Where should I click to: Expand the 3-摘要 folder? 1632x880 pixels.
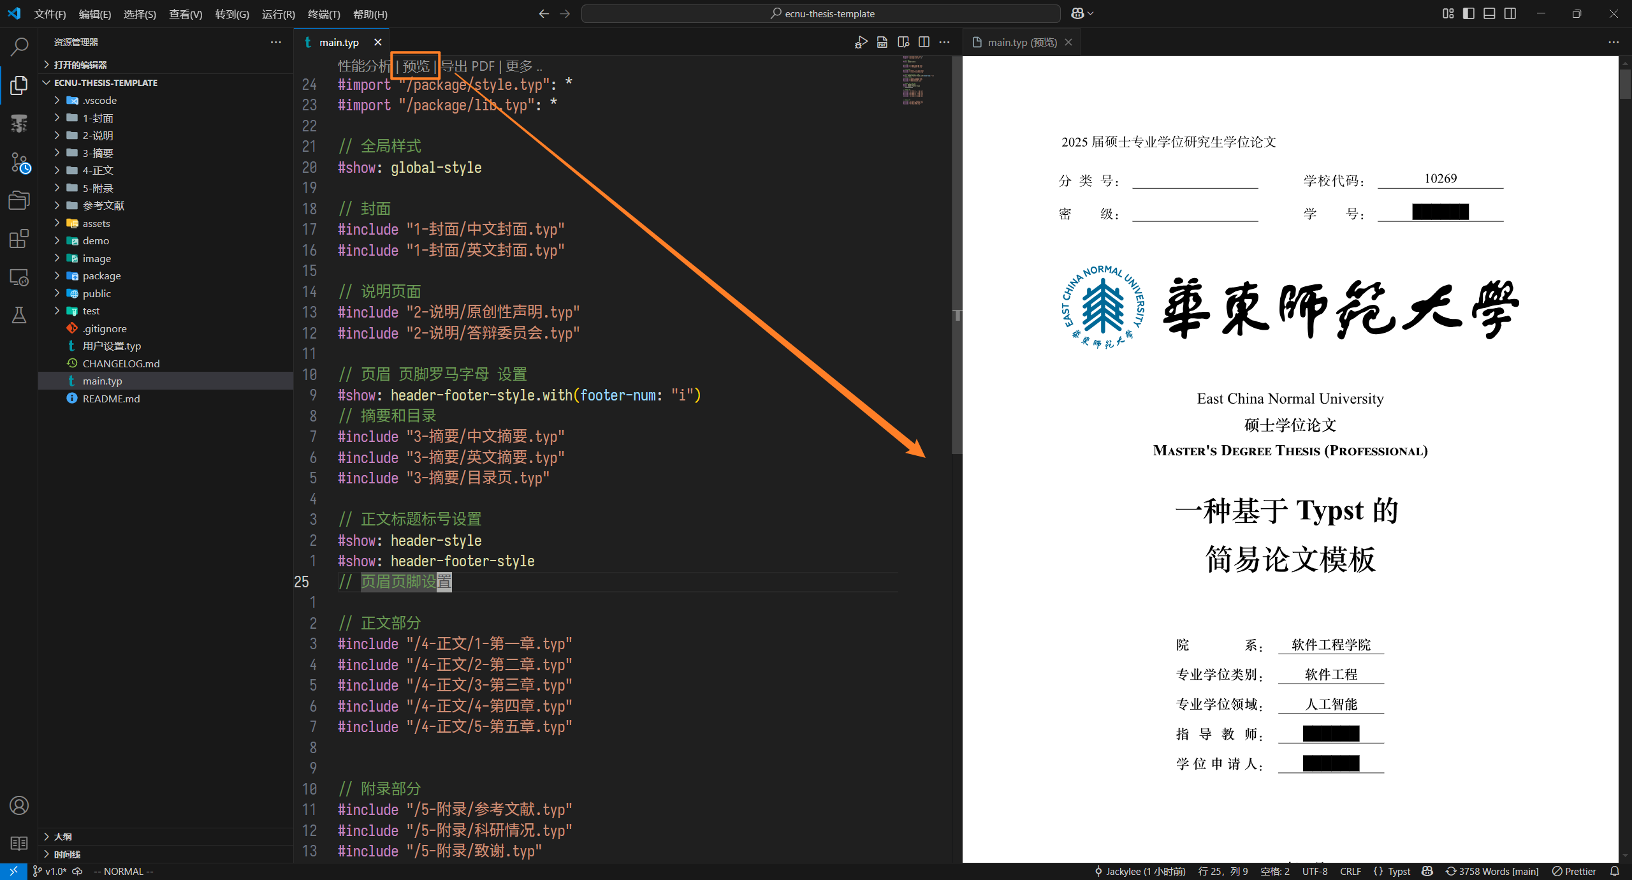pyautogui.click(x=98, y=153)
